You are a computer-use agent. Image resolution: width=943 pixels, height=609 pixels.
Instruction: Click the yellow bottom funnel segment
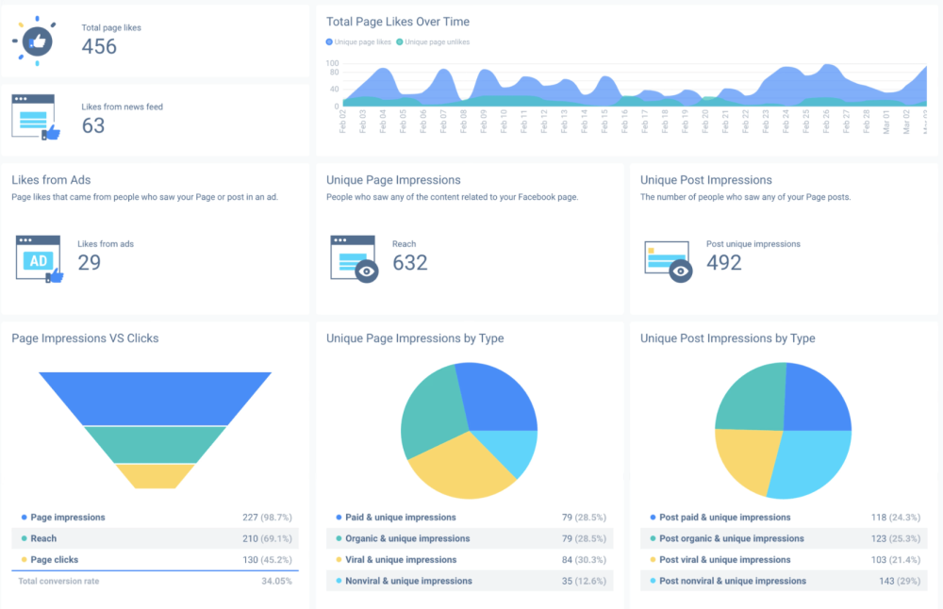155,476
